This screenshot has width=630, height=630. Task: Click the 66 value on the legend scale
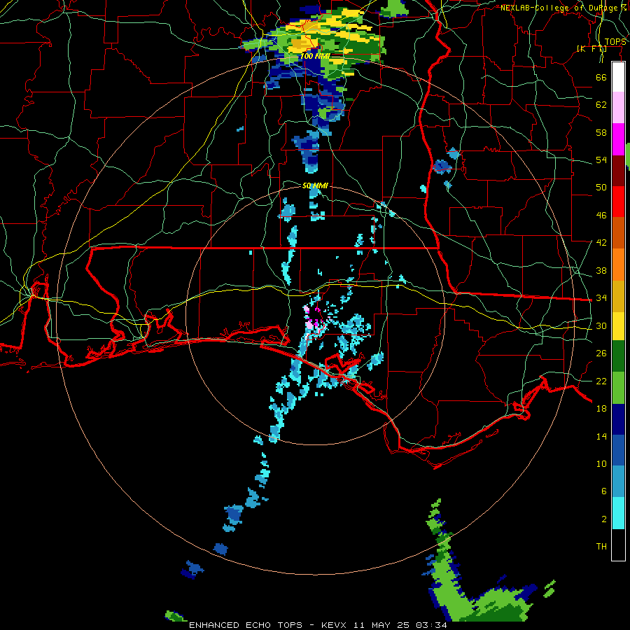click(601, 77)
